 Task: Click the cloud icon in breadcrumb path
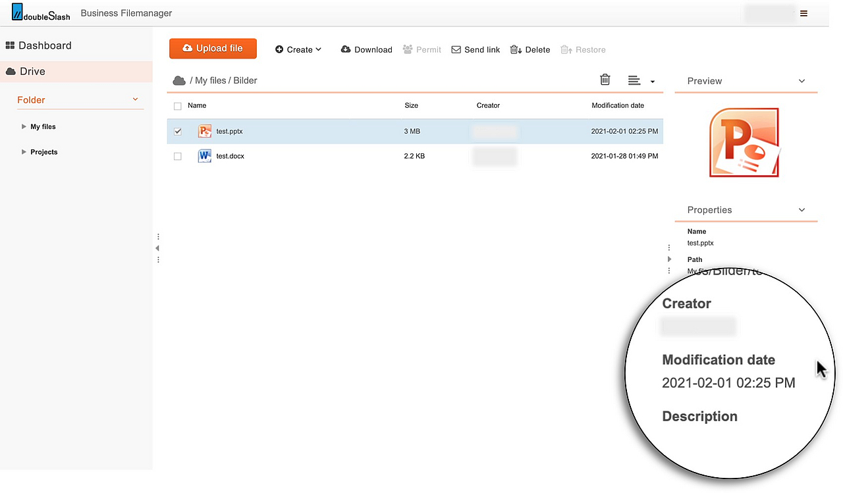(x=178, y=80)
